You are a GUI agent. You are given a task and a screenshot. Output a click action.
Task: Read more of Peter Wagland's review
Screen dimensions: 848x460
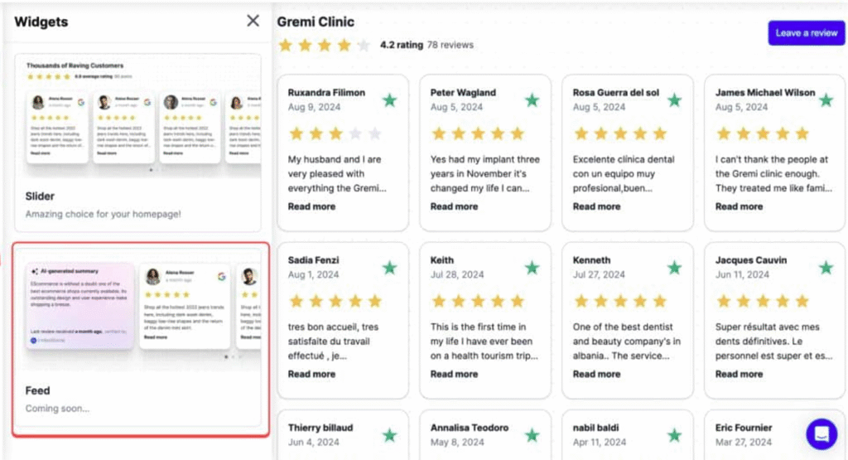[x=454, y=206]
